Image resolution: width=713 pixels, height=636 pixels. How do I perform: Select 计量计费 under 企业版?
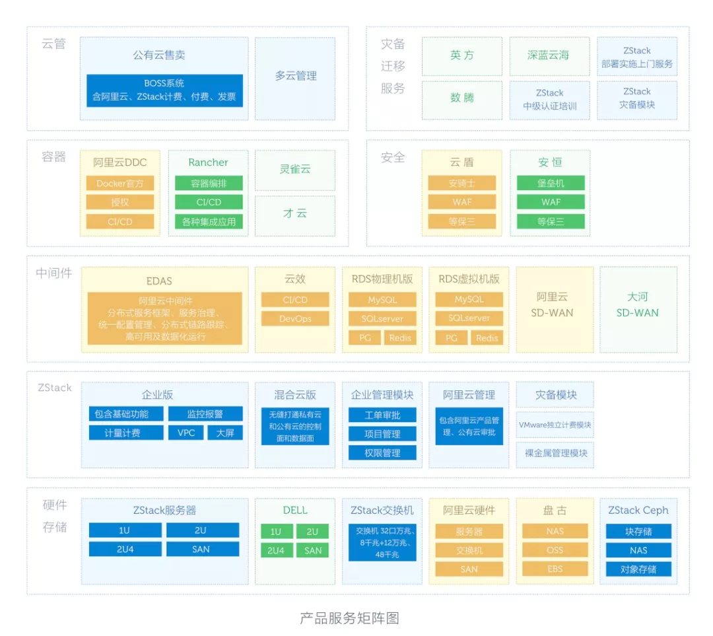(126, 433)
